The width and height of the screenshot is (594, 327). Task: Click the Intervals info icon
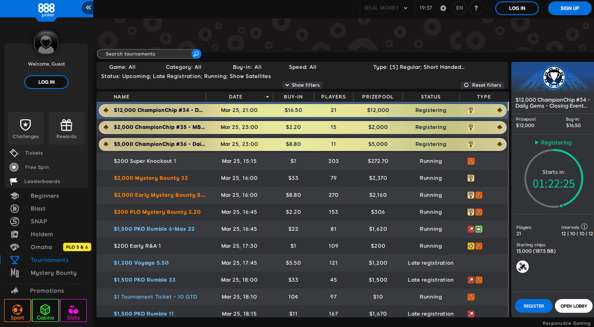(x=584, y=227)
